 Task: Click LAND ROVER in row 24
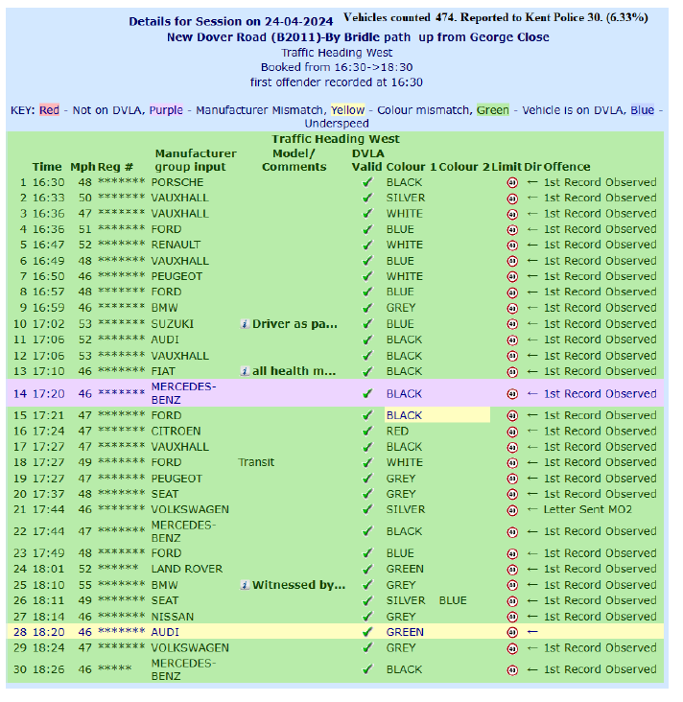click(x=187, y=569)
